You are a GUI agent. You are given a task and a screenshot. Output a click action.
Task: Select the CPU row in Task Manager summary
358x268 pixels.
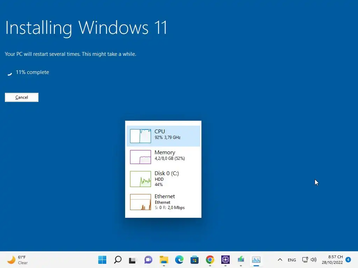tap(163, 136)
